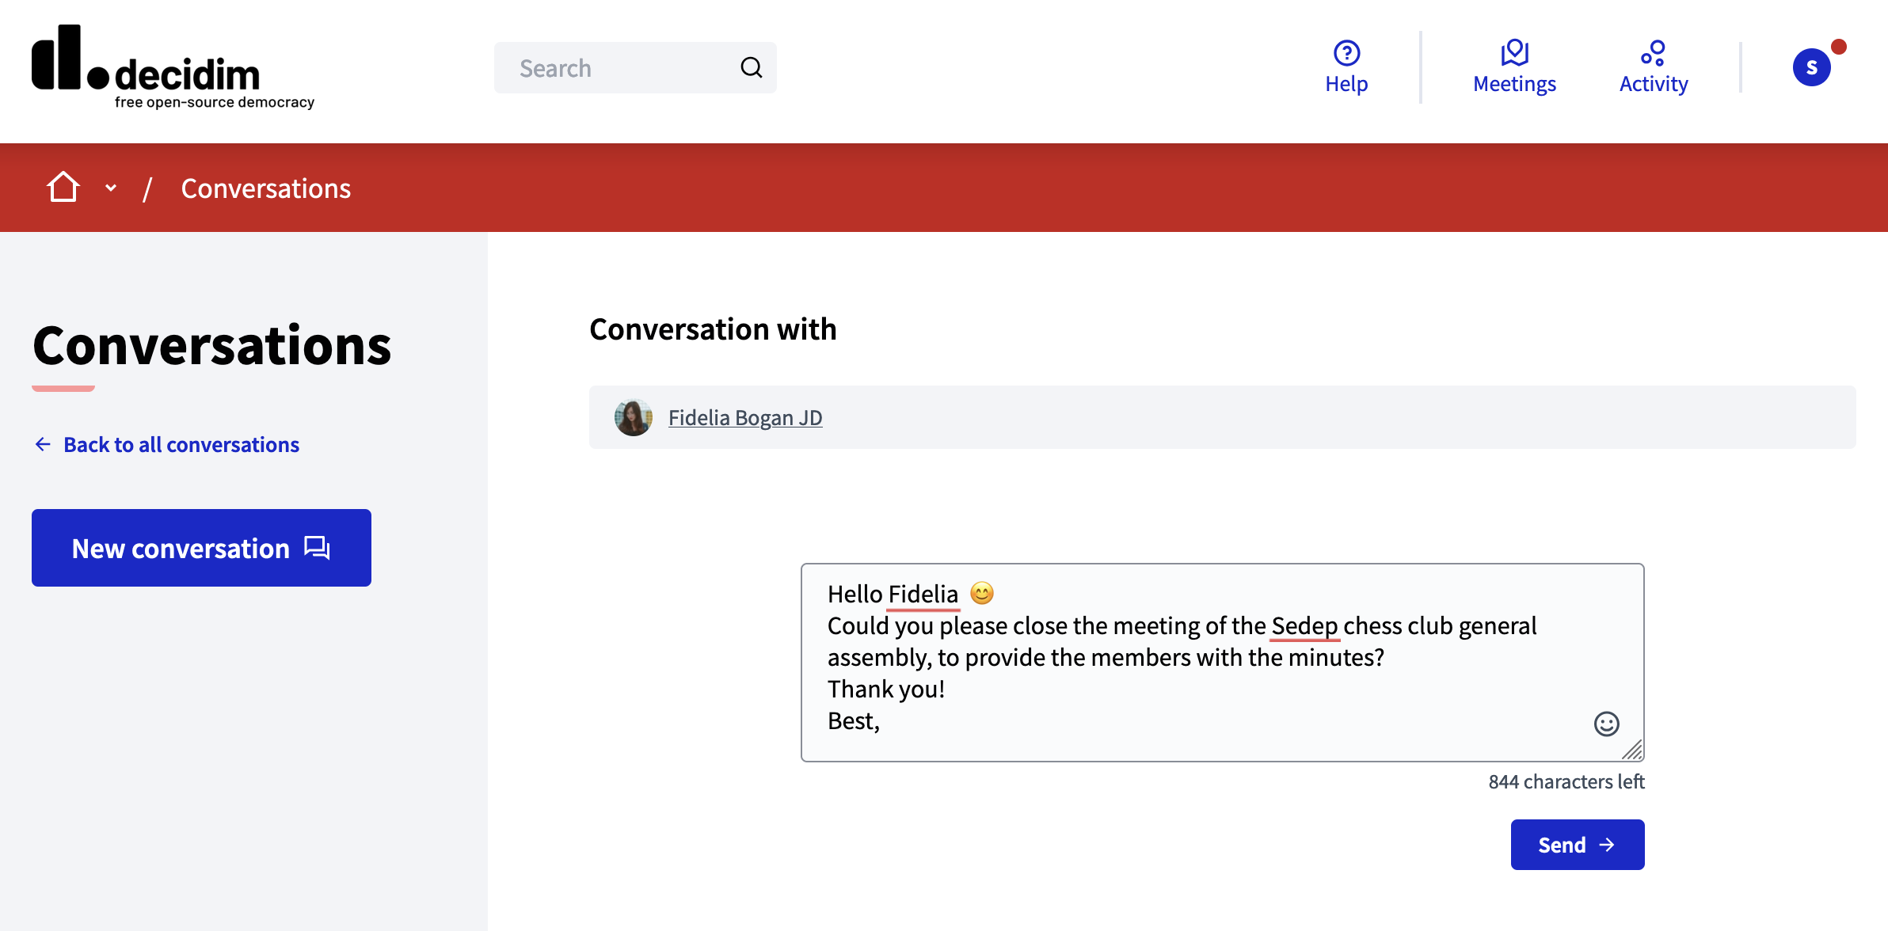Start a New conversation
1888x931 pixels.
(200, 547)
